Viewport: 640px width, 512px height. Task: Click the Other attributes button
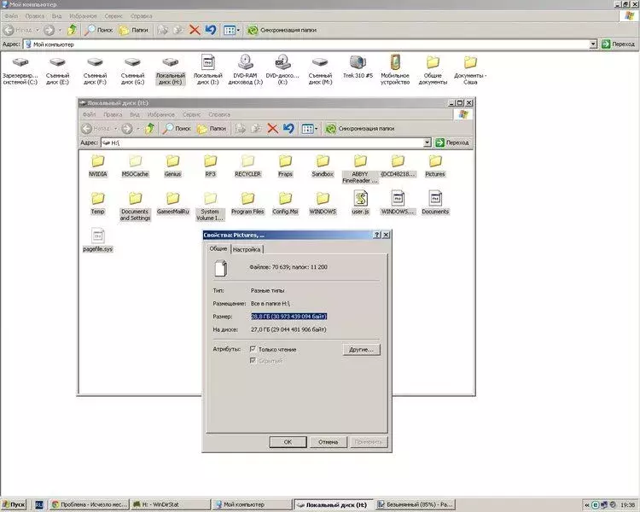361,350
